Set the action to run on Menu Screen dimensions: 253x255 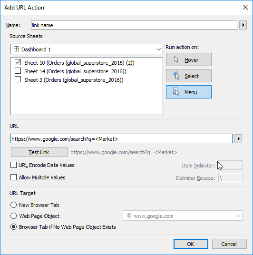(x=189, y=92)
